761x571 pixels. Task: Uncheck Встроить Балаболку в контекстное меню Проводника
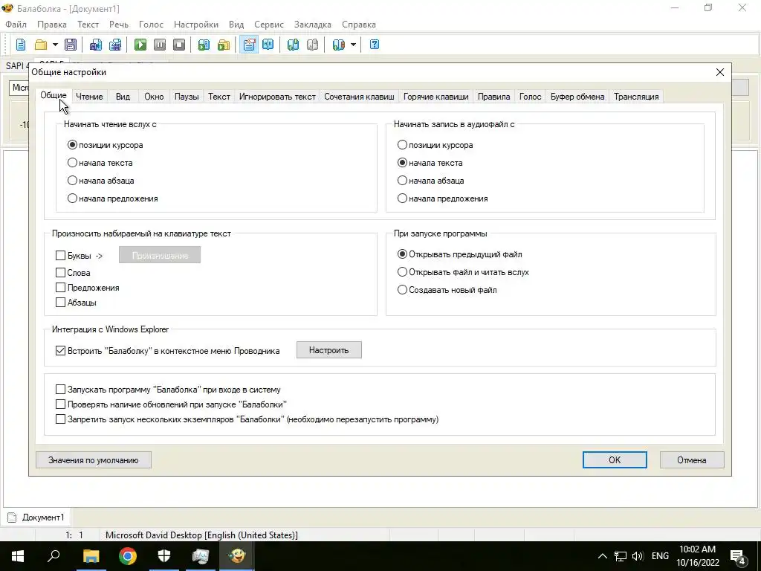[x=61, y=351]
